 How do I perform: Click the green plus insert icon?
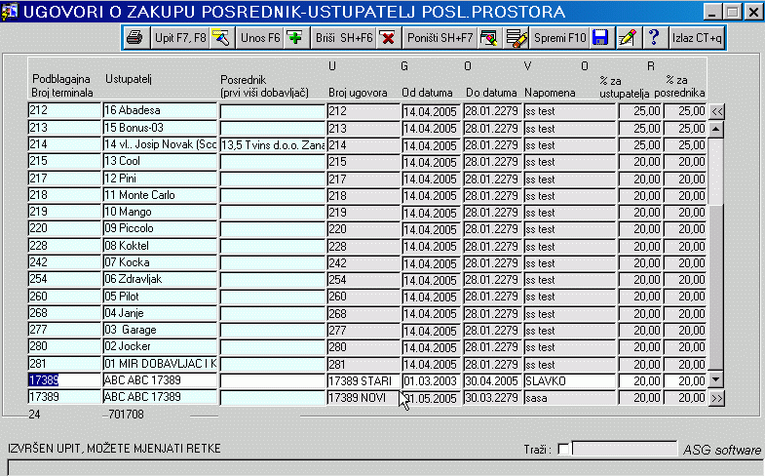[295, 38]
